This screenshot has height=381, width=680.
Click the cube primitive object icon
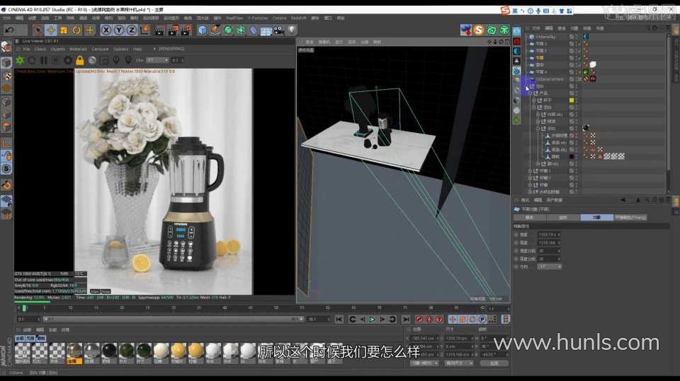click(203, 30)
